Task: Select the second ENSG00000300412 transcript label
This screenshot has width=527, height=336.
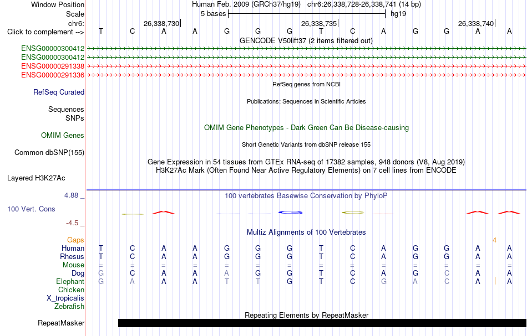Action: (x=53, y=58)
